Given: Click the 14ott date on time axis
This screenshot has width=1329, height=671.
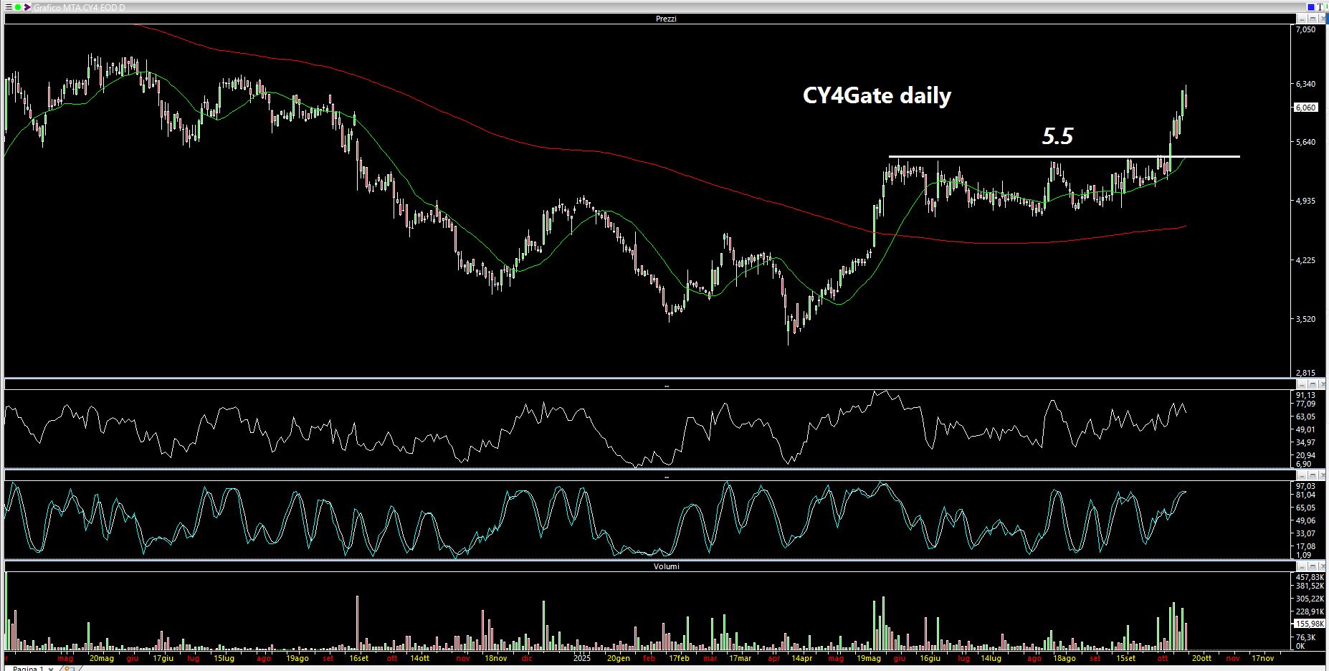Looking at the screenshot, I should pyautogui.click(x=419, y=658).
